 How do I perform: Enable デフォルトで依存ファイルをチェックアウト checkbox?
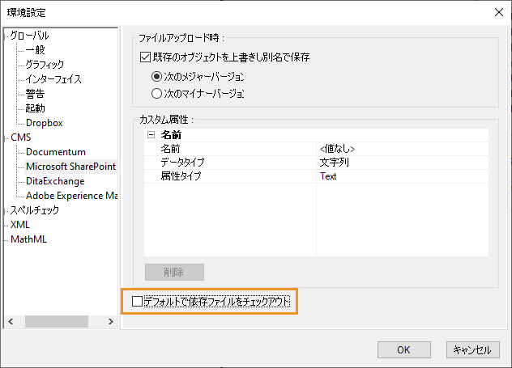[137, 302]
